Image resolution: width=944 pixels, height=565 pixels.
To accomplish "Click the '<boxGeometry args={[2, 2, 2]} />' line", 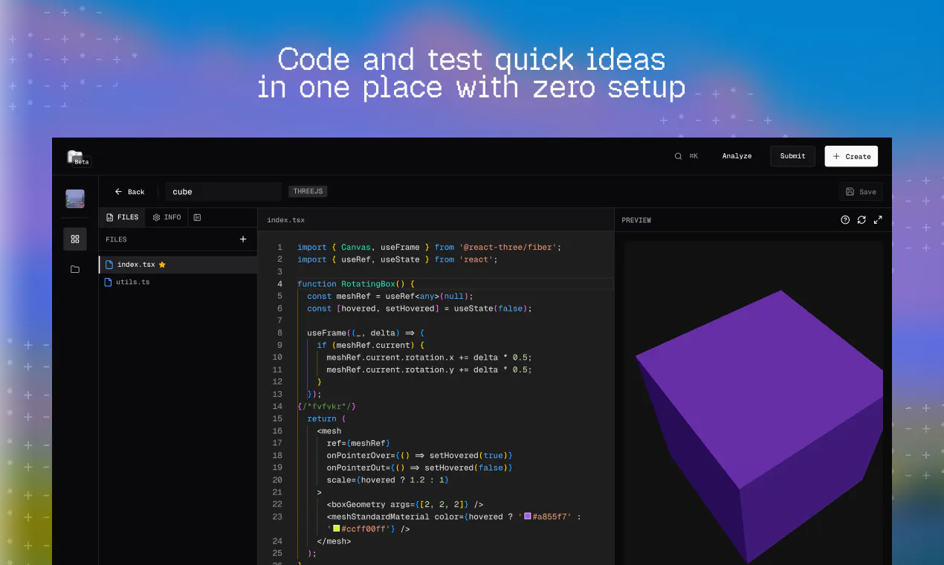I will [405, 505].
